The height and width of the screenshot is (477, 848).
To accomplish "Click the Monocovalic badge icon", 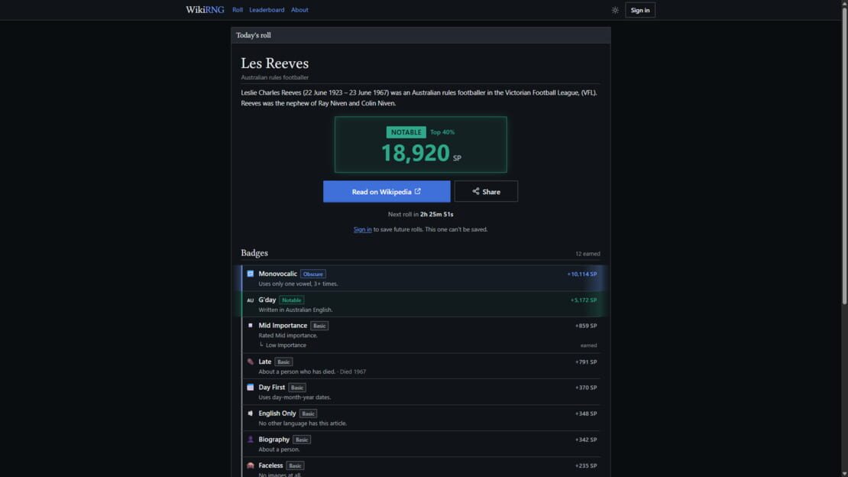I will (x=251, y=274).
